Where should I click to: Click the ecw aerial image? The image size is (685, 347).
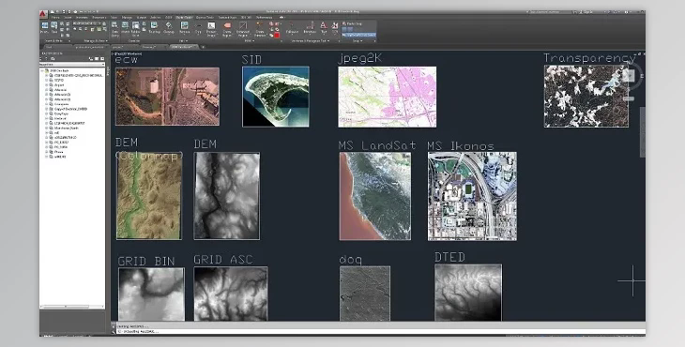click(x=168, y=97)
